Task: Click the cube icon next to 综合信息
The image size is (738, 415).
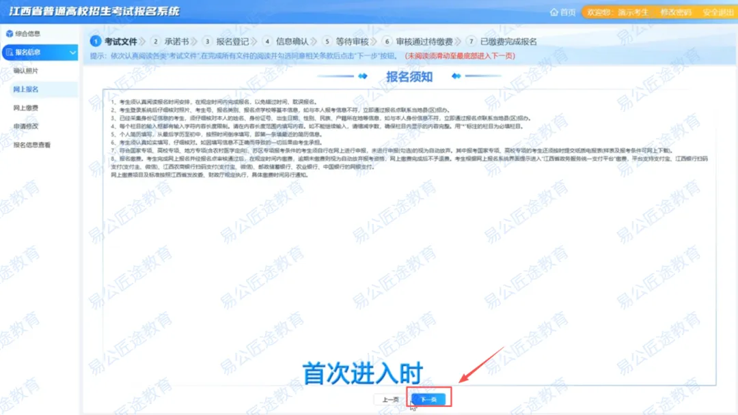Action: [10, 34]
